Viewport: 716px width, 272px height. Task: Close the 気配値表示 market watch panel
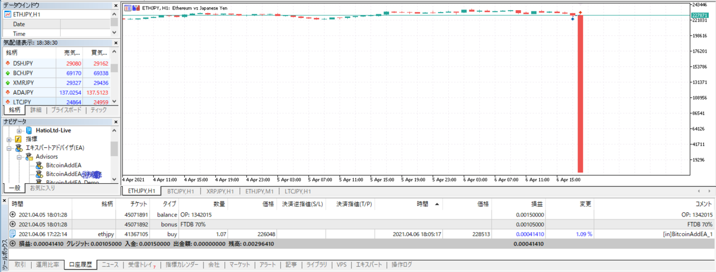115,42
